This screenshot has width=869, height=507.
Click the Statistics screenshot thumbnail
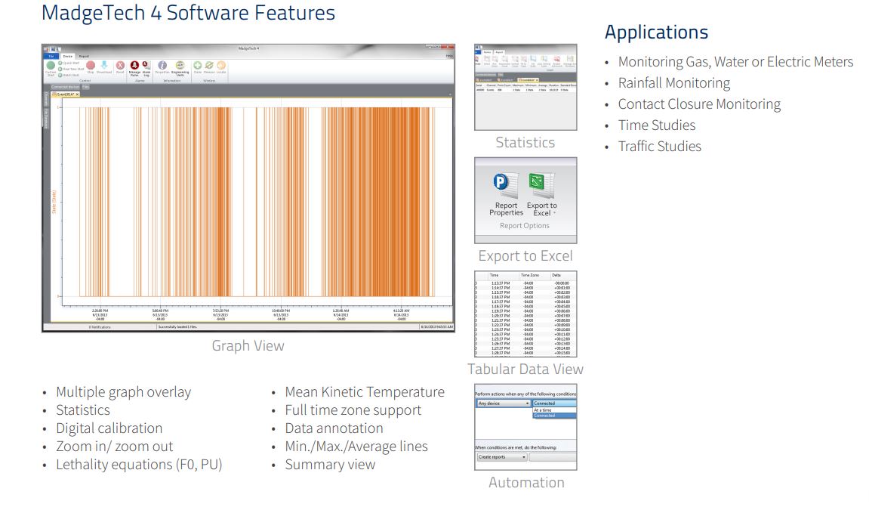(x=525, y=87)
